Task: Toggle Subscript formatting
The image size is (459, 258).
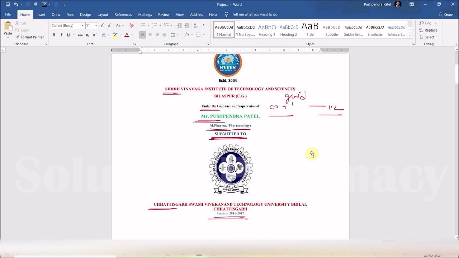Action: [87, 35]
